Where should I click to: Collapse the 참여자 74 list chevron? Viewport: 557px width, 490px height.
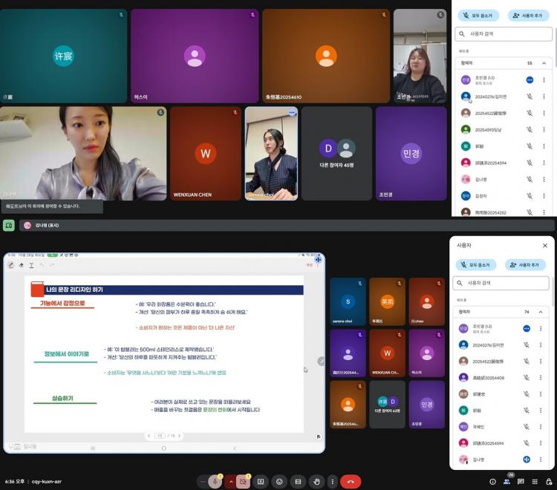click(541, 312)
